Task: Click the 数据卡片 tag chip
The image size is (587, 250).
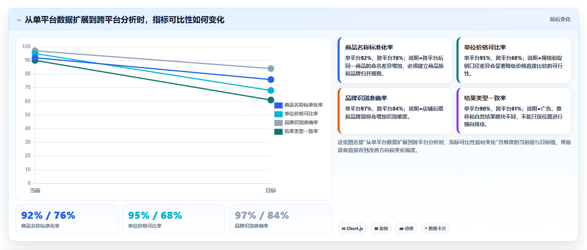Action: point(435,228)
